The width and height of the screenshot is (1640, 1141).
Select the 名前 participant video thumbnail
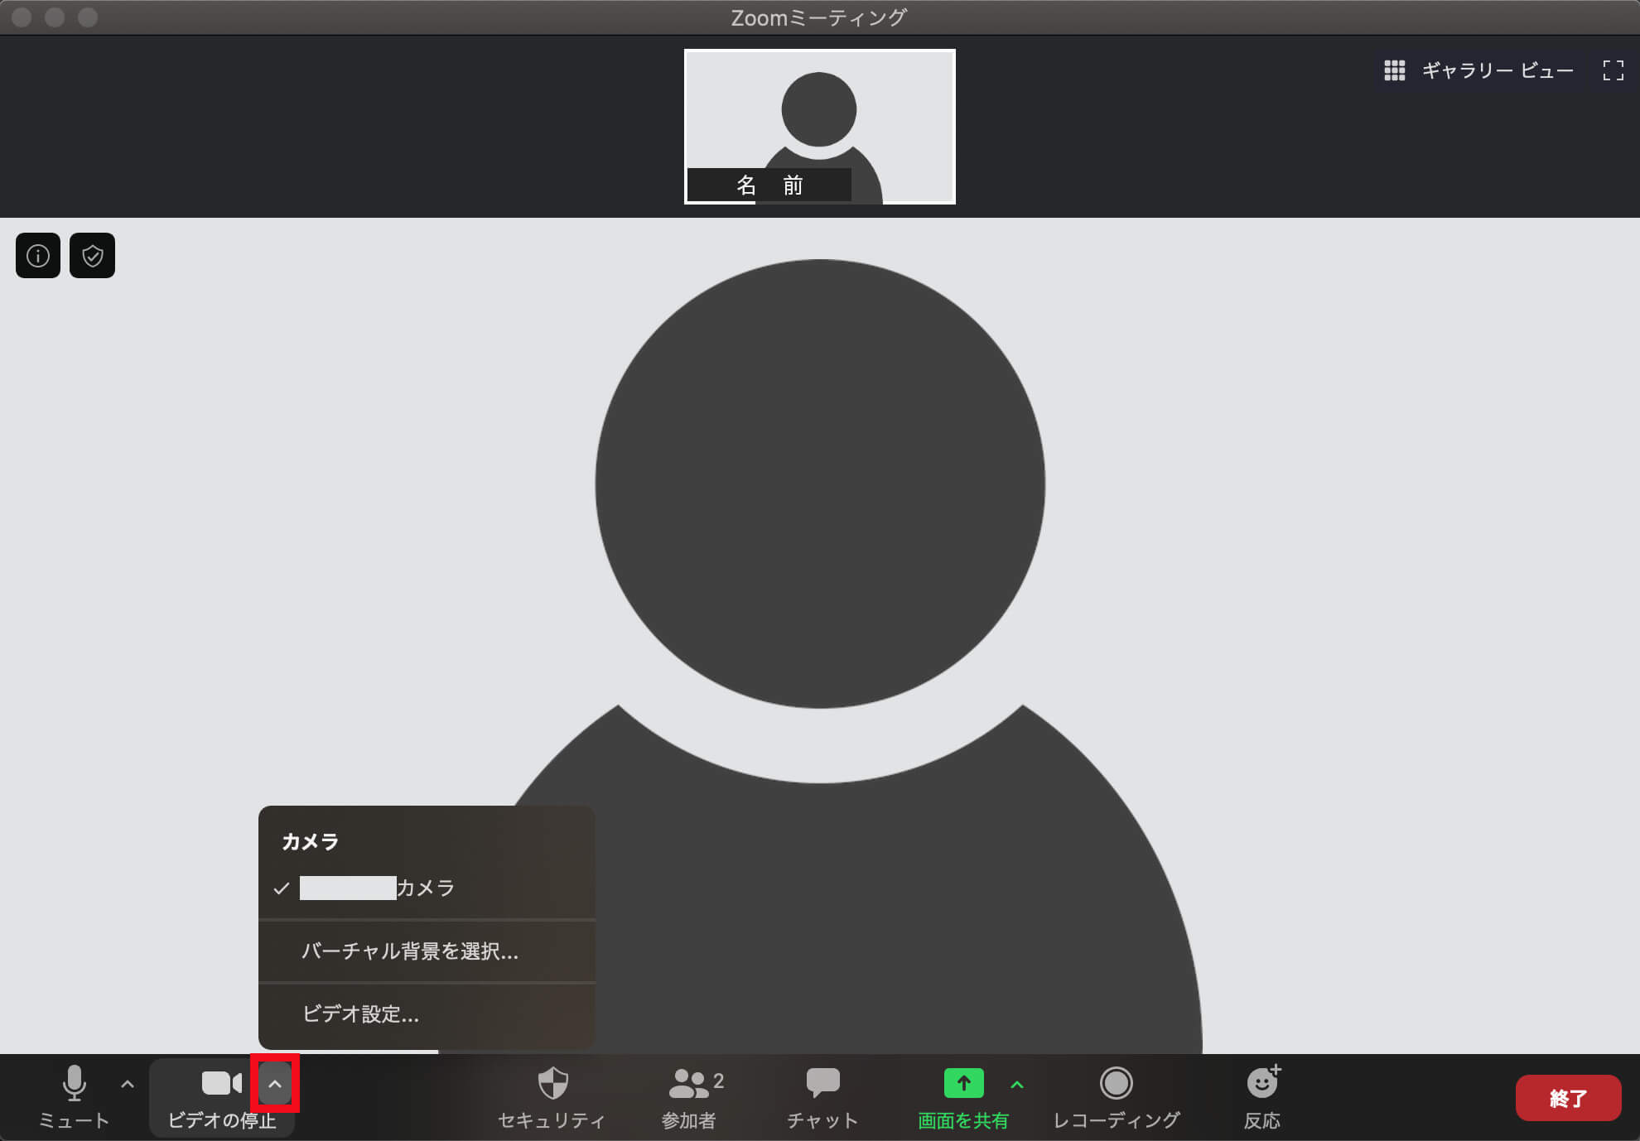click(x=820, y=127)
